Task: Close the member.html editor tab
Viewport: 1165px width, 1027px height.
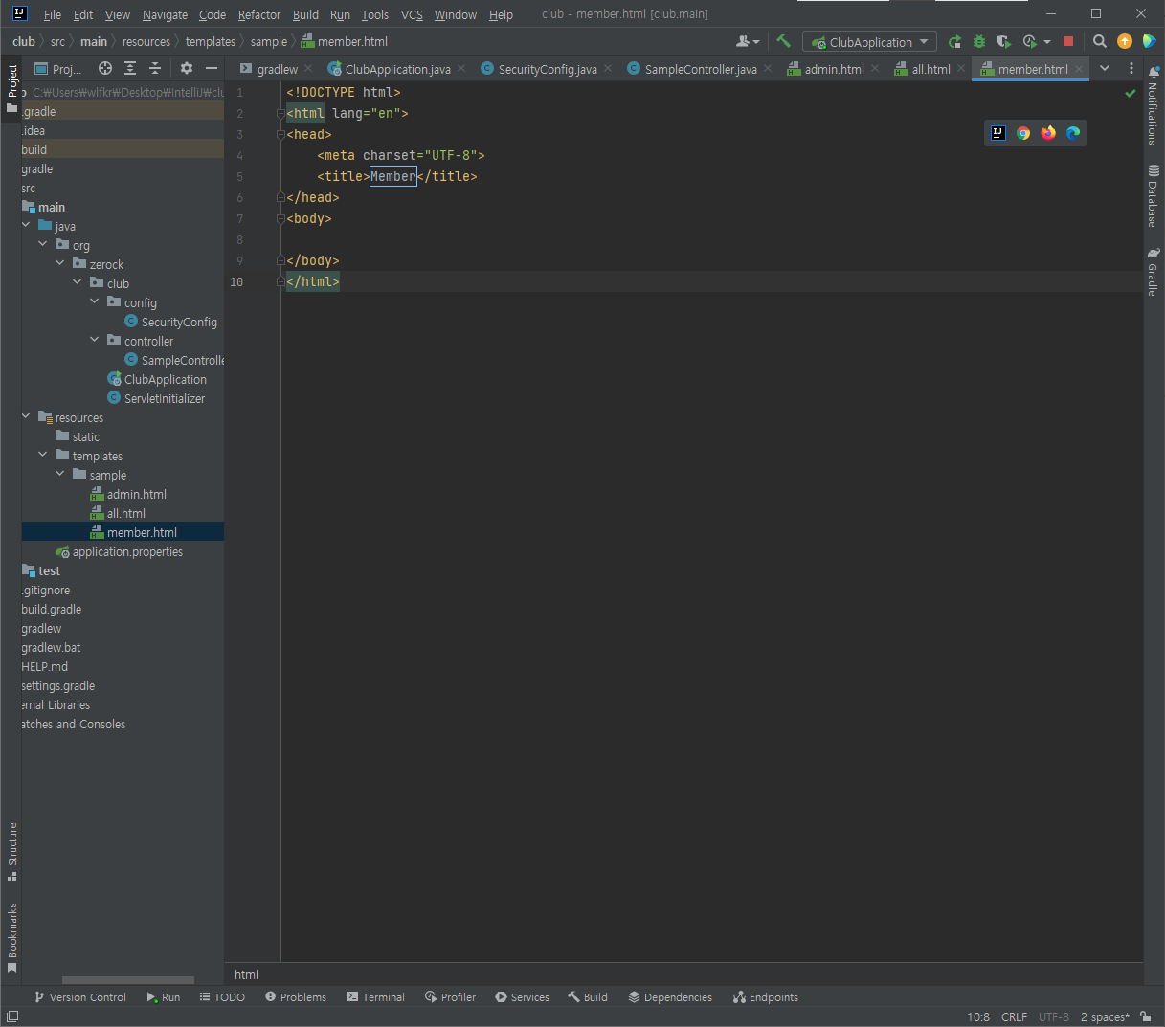Action: click(1079, 69)
